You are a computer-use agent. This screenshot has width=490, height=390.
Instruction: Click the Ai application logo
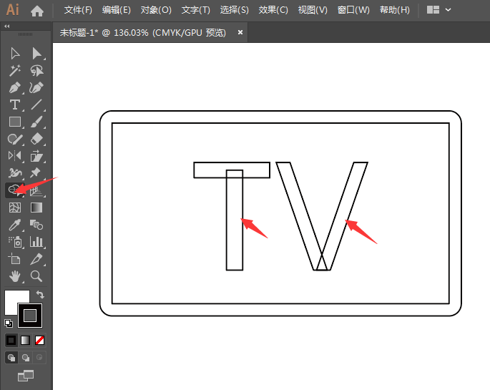point(12,9)
